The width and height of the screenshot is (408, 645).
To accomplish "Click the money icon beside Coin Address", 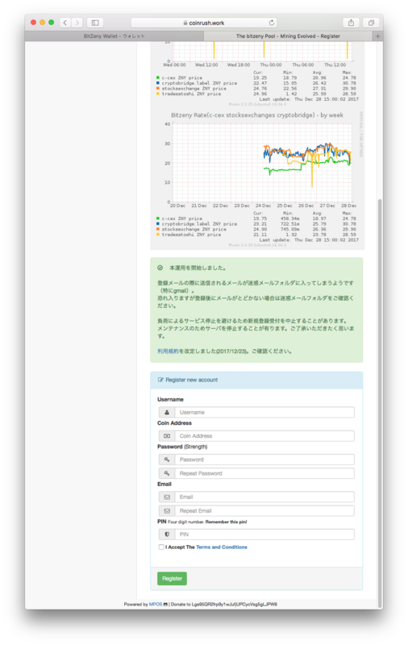I will pos(167,435).
